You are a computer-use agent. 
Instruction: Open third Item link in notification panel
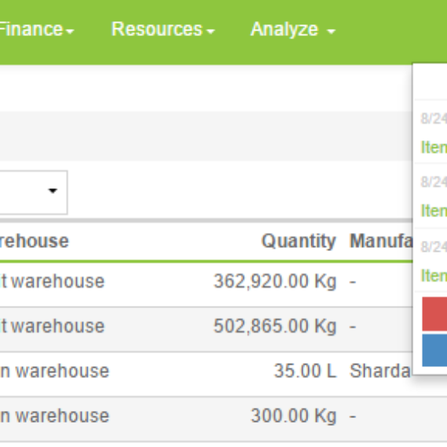tap(434, 276)
